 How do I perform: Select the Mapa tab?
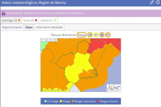[x=29, y=27]
